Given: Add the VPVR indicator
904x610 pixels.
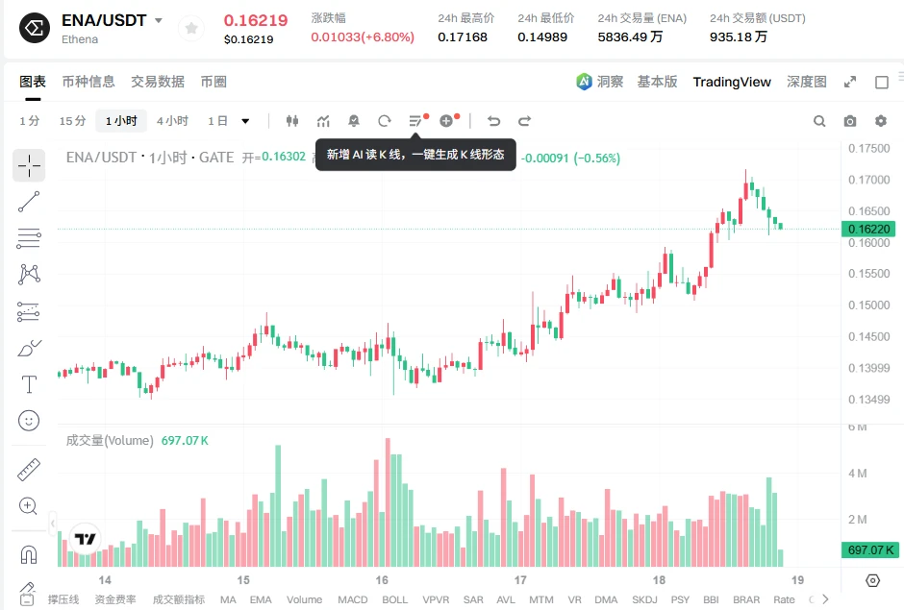Looking at the screenshot, I should coord(436,599).
